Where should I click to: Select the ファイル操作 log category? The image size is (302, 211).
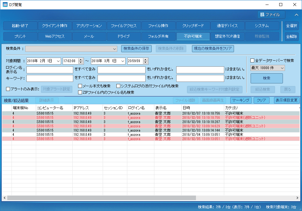click(x=158, y=26)
